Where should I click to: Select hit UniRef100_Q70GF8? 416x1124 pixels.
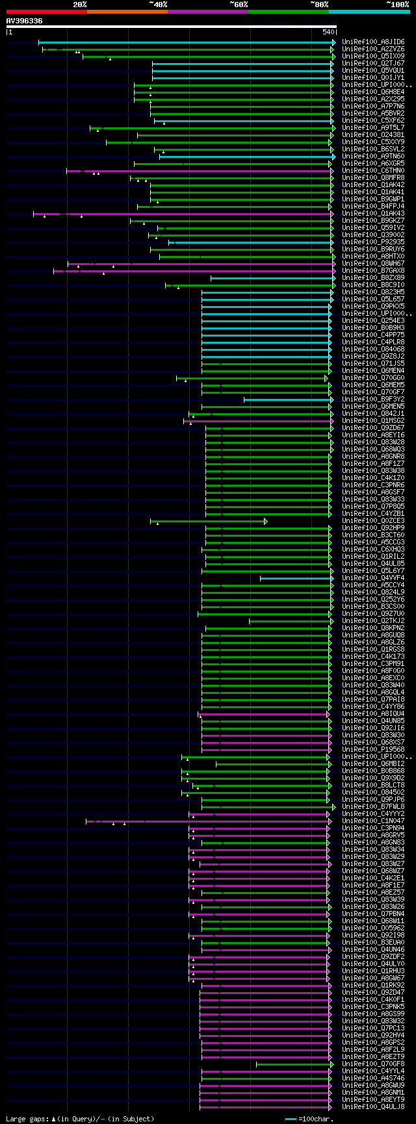(373, 1064)
